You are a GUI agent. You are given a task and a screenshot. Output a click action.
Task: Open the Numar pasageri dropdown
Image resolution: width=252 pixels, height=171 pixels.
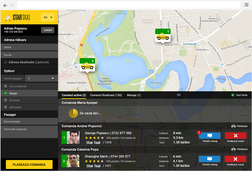tap(42, 78)
